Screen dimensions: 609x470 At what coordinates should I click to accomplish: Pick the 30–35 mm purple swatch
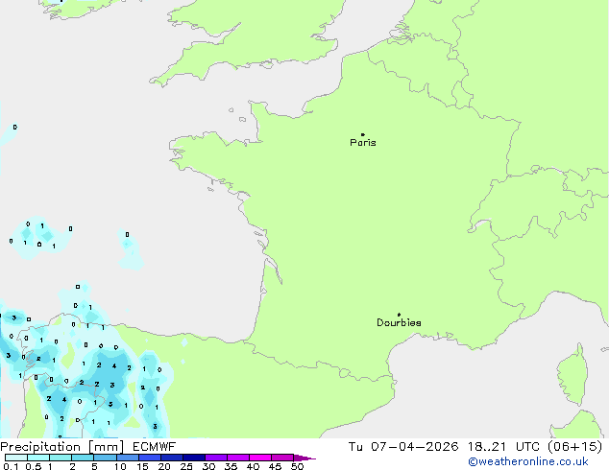pyautogui.click(x=216, y=458)
